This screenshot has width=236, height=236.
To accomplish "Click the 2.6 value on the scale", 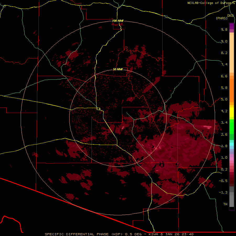I will tap(224, 135).
